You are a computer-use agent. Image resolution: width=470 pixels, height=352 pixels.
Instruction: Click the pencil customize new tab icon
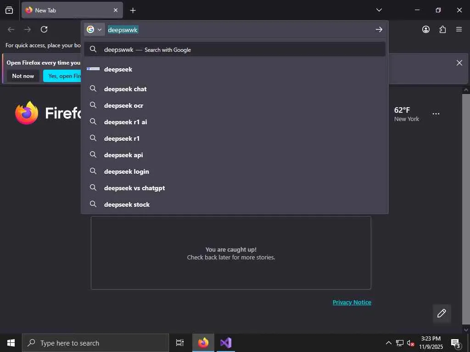pyautogui.click(x=442, y=313)
